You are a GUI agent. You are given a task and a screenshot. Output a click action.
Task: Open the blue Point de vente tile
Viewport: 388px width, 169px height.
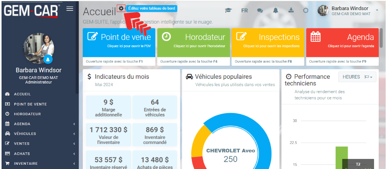(x=119, y=42)
